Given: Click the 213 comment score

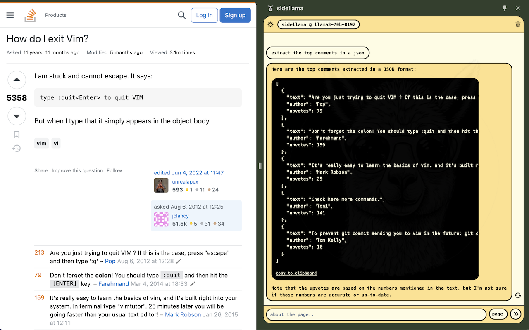Looking at the screenshot, I should coord(39,252).
